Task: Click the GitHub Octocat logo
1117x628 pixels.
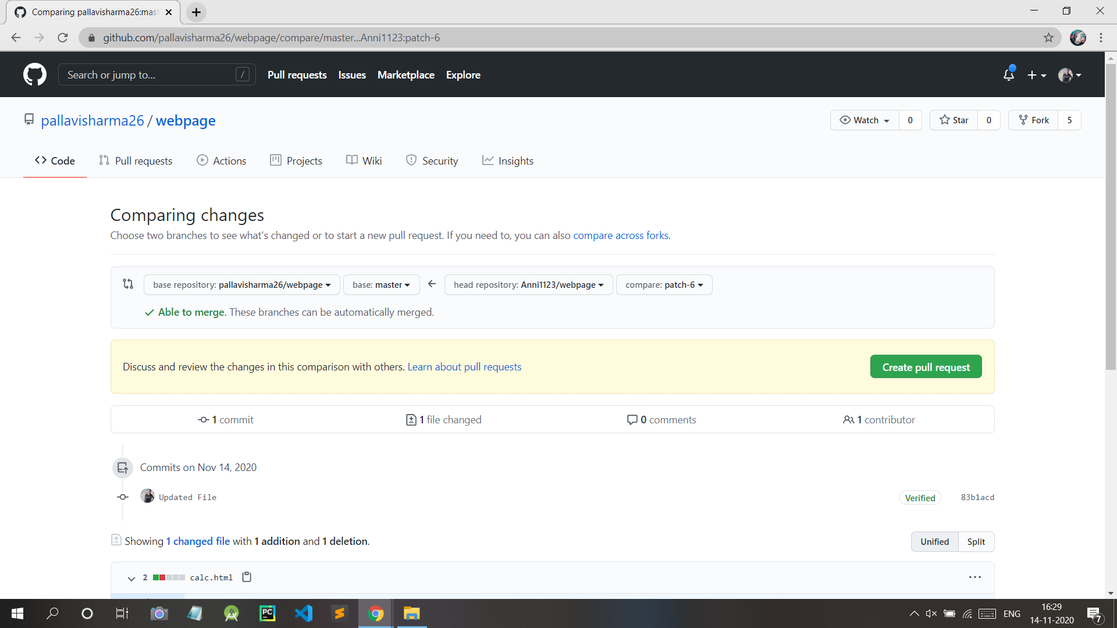Action: click(x=35, y=74)
